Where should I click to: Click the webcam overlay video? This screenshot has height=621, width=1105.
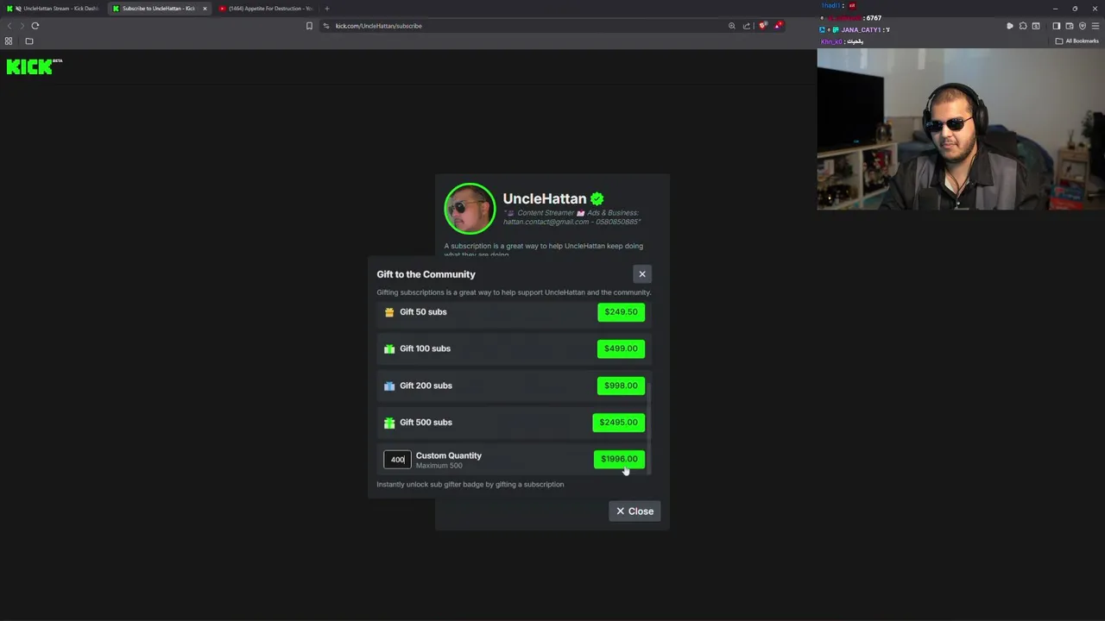click(961, 129)
